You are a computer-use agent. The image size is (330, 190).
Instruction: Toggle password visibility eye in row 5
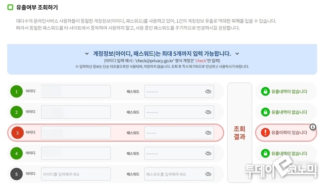pyautogui.click(x=208, y=174)
